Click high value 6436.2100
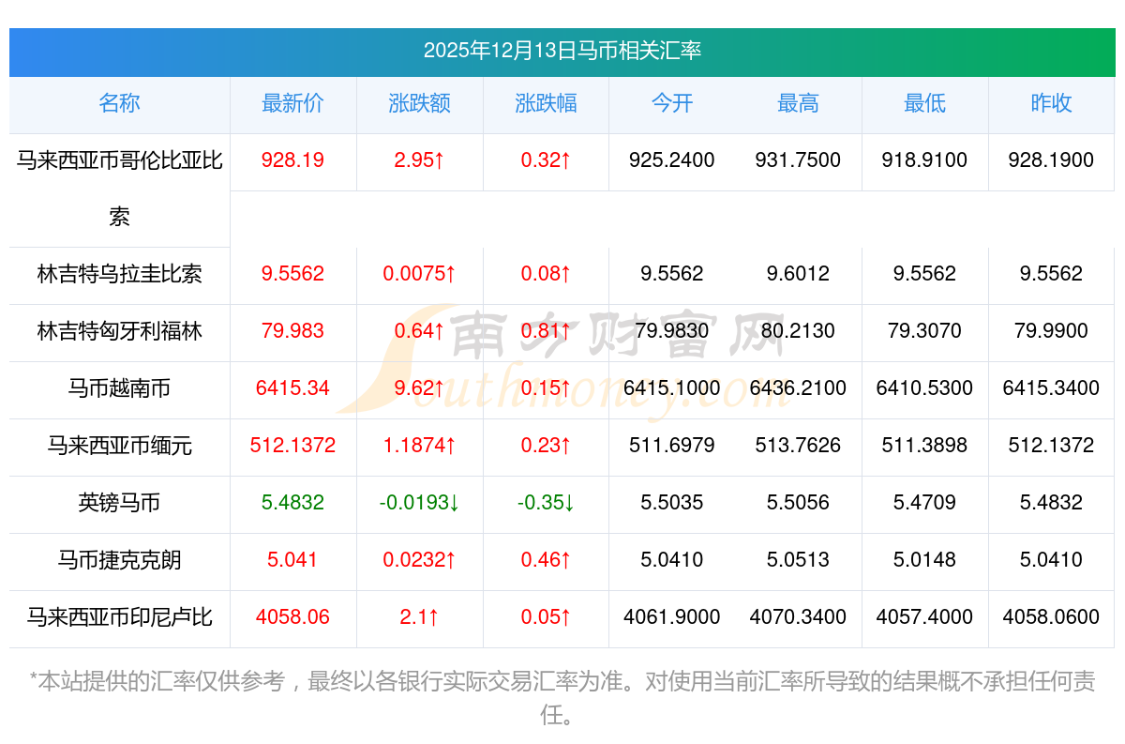 click(798, 388)
